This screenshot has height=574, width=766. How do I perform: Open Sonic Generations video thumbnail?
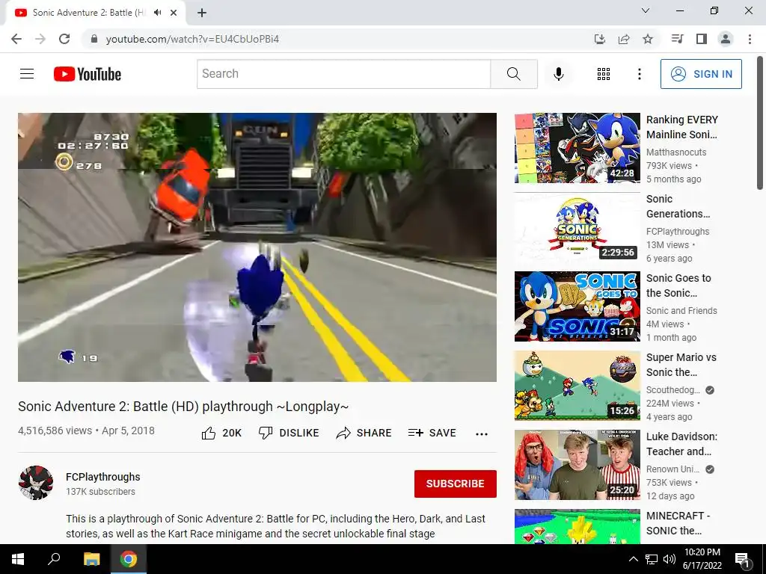pyautogui.click(x=577, y=227)
